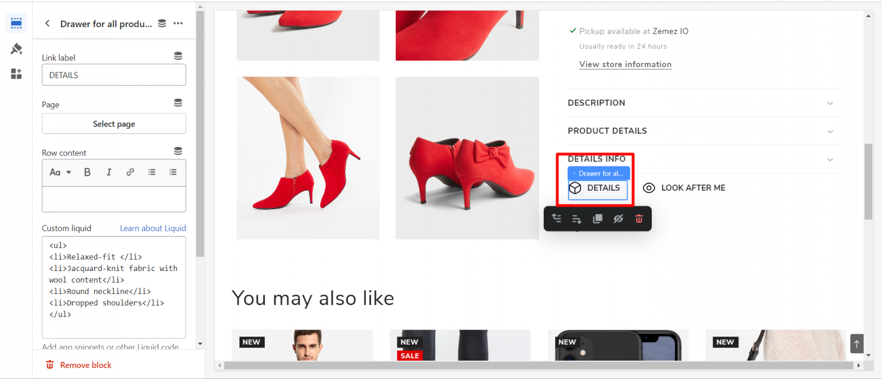Screen dimensions: 882x379
Task: Open the Sections icon in left rail
Action: (x=16, y=24)
